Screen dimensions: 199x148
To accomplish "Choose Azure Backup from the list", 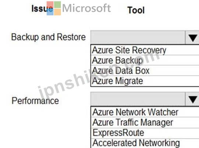I will click(145, 60).
